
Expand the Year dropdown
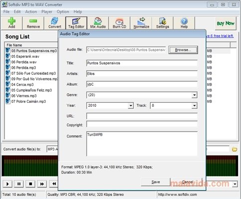131,106
